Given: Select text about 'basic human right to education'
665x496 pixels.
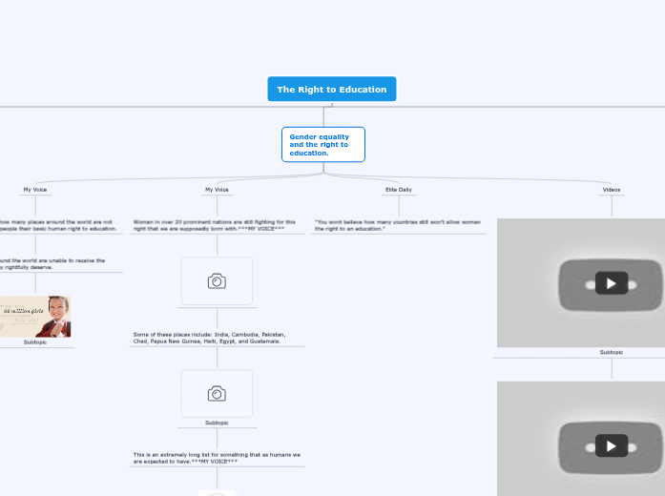Looking at the screenshot, I should click(57, 225).
